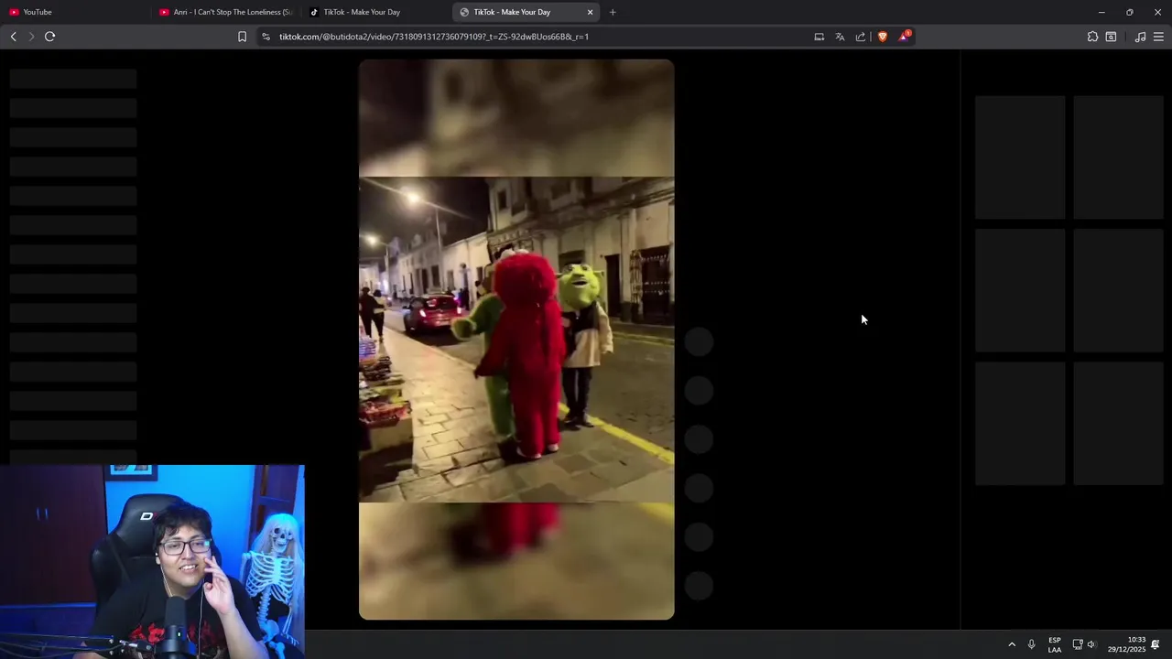Switch to the Anri I Can't Stop The Loneliness tab
The height and width of the screenshot is (659, 1172).
point(225,12)
